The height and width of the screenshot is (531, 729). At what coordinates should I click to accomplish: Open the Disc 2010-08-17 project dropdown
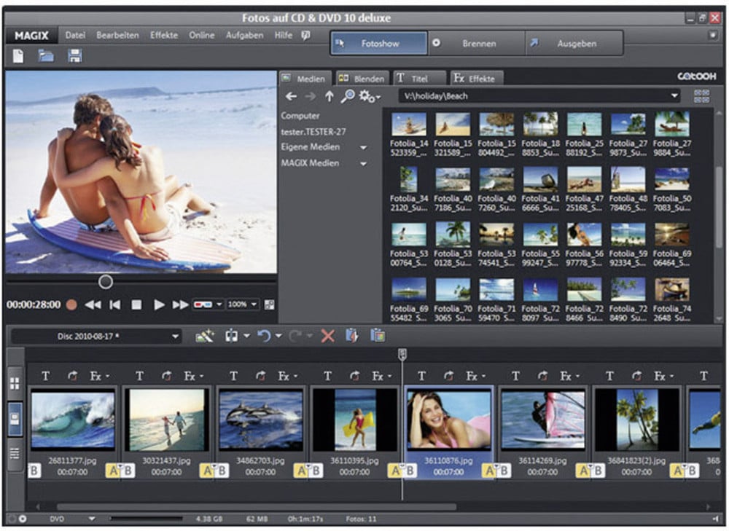click(175, 337)
